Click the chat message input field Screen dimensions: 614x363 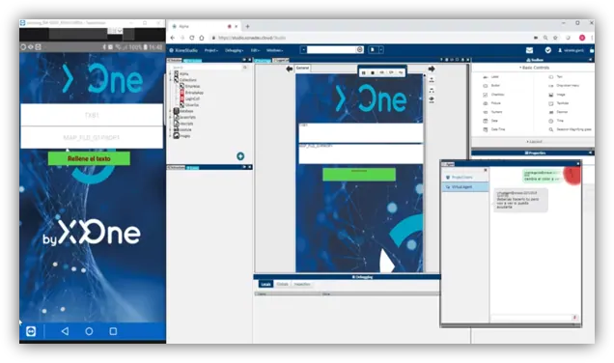pyautogui.click(x=531, y=318)
